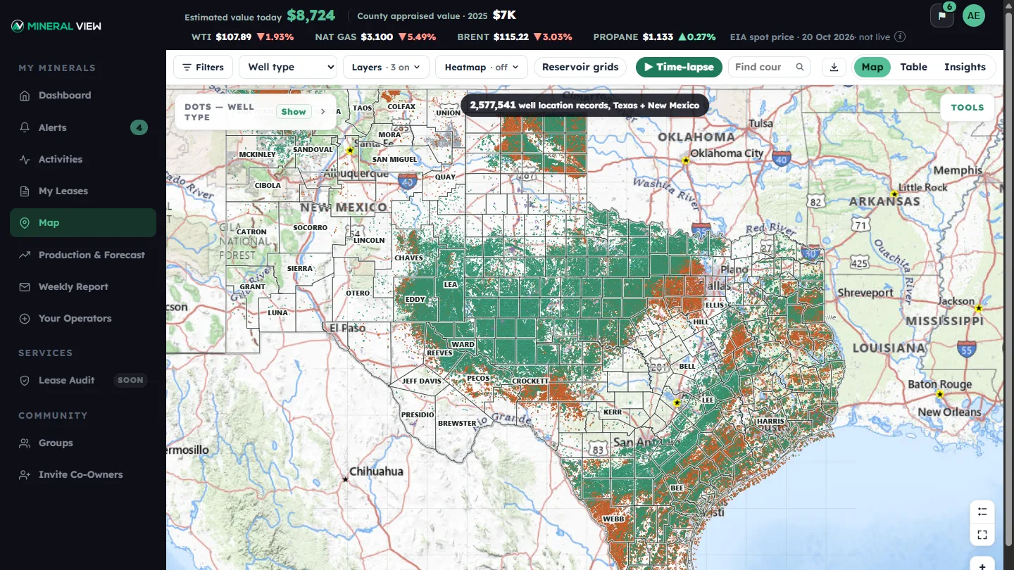Click the REEVES county label on the map
The image size is (1014, 570).
(440, 353)
